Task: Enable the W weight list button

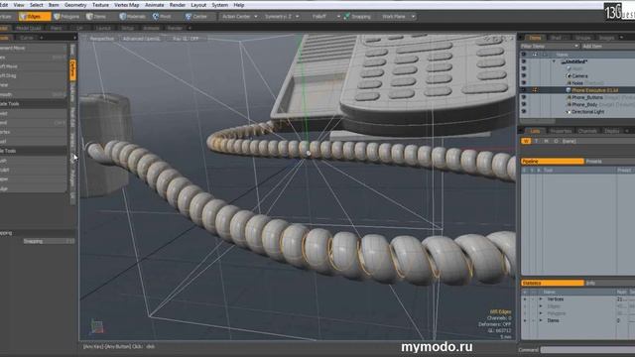Action: [x=526, y=141]
